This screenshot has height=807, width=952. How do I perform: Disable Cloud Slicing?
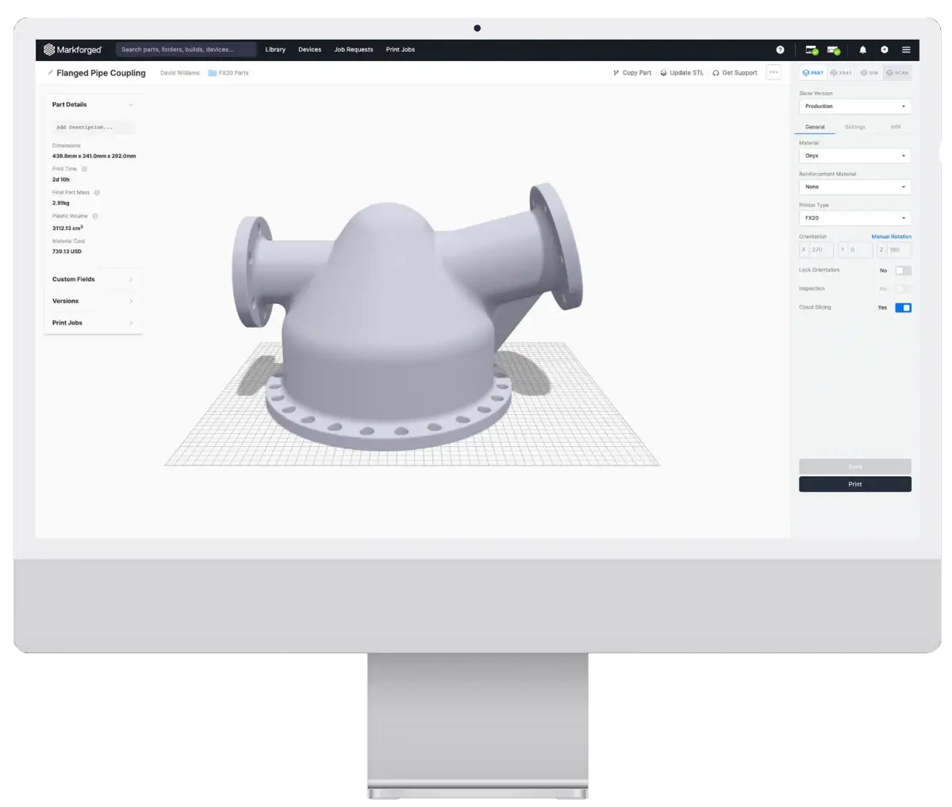[x=903, y=307]
